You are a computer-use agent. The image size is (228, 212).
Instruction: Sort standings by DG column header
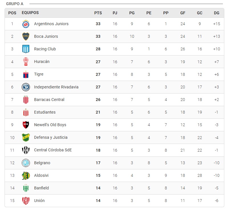coord(217,13)
